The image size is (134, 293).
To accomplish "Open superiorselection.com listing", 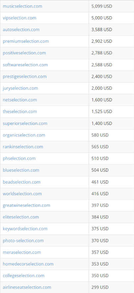I will click(x=25, y=123).
